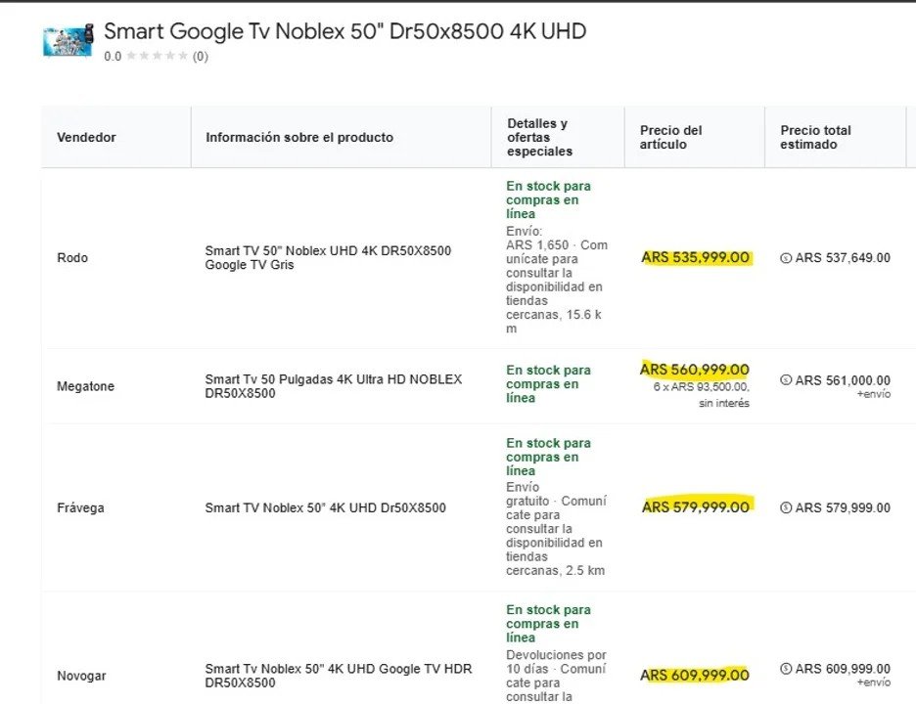Click the total price icon for Rodo
Image resolution: width=916 pixels, height=704 pixels.
786,258
